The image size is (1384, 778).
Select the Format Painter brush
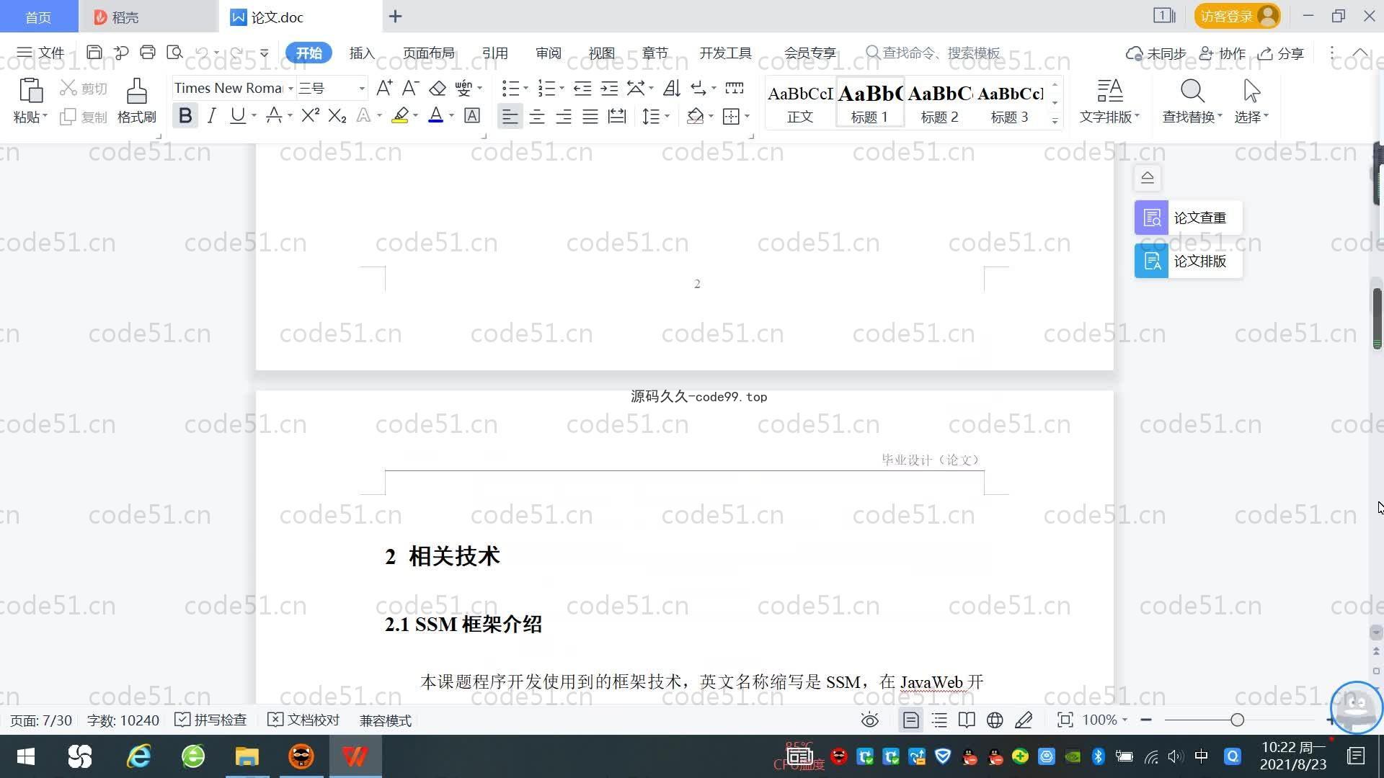(x=137, y=91)
